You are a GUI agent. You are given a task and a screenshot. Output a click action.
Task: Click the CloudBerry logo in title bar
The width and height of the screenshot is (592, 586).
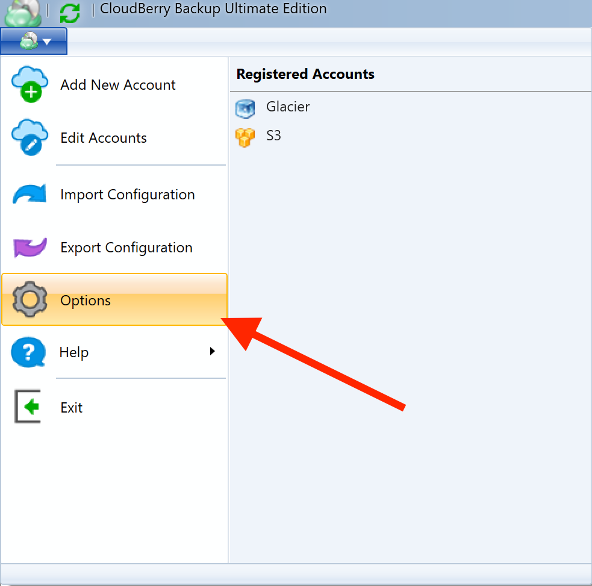pos(22,13)
